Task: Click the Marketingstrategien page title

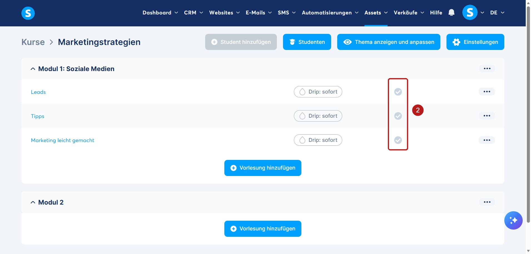Action: (99, 42)
